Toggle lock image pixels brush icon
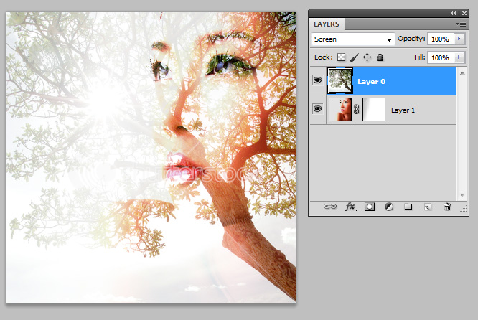The image size is (478, 320). [x=354, y=57]
